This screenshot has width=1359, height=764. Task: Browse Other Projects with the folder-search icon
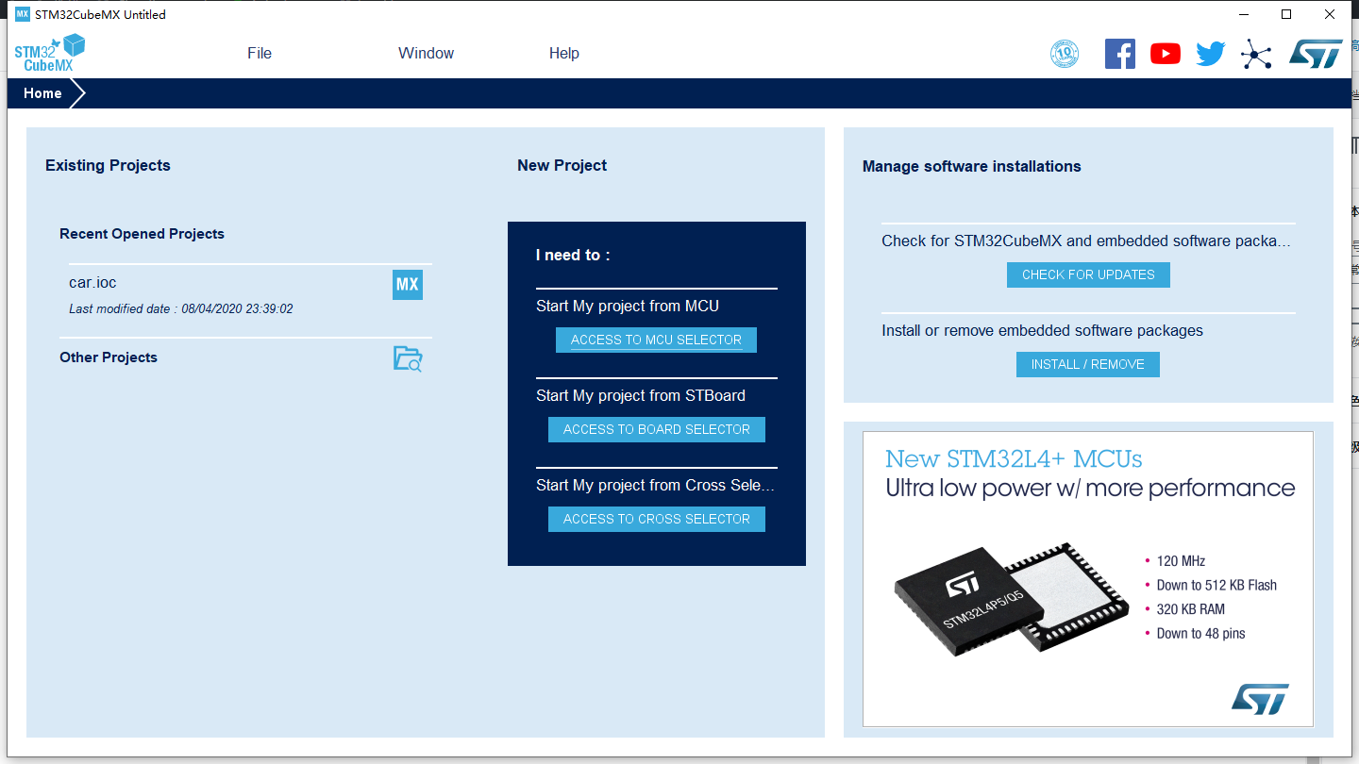pos(407,358)
